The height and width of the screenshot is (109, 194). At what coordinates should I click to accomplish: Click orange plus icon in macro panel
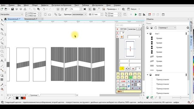point(122,37)
